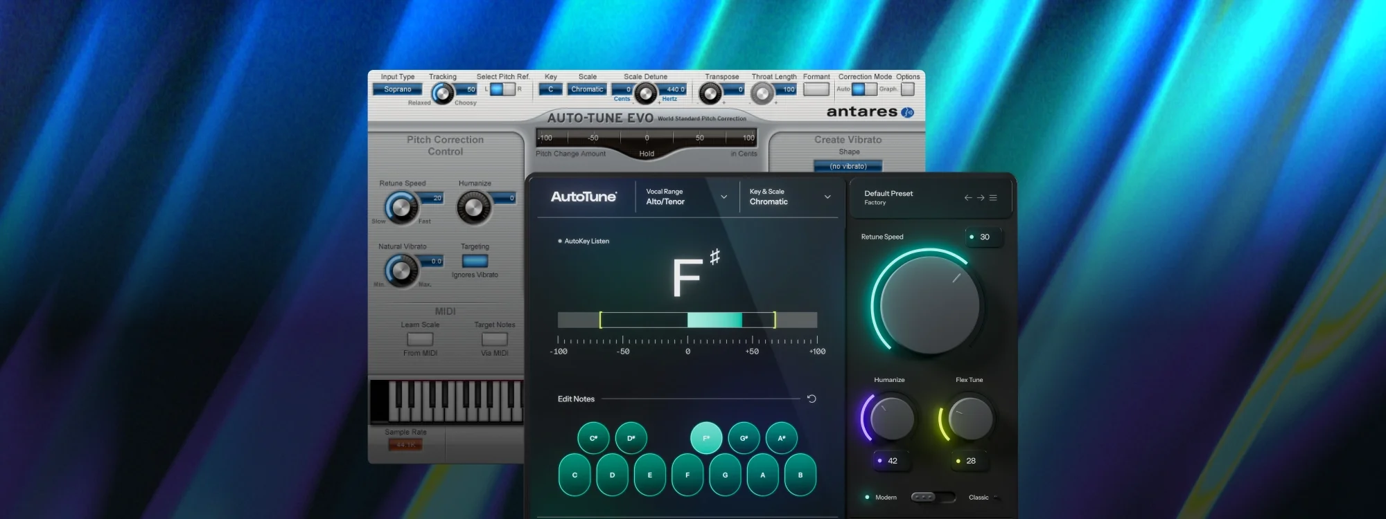
Task: Click the Sample Rate indicator
Action: pos(405,444)
